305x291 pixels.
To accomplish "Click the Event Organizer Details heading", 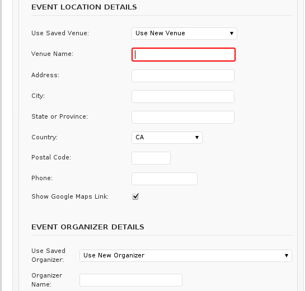I will (88, 227).
